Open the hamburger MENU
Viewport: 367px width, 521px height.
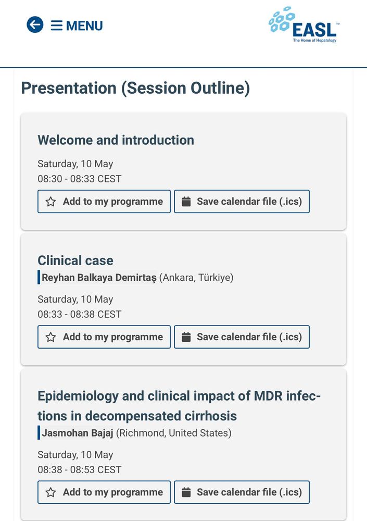77,26
